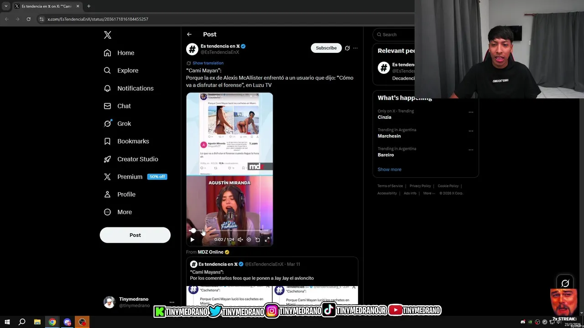The image size is (584, 328).
Task: Click the Grok icon beside Subscribe
Action: [347, 48]
